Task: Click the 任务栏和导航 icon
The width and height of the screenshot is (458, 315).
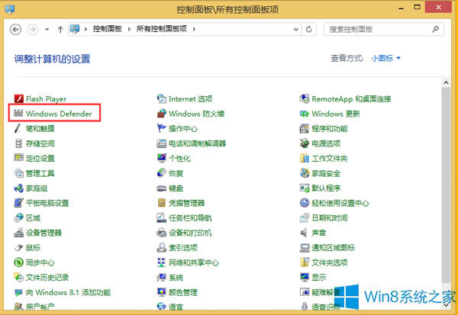Action: click(162, 217)
